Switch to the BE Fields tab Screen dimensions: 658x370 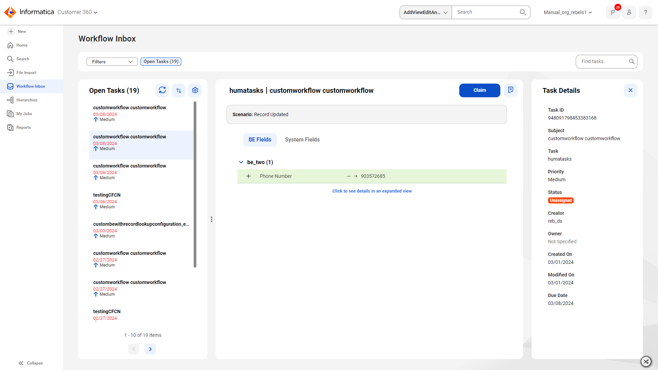pos(260,140)
